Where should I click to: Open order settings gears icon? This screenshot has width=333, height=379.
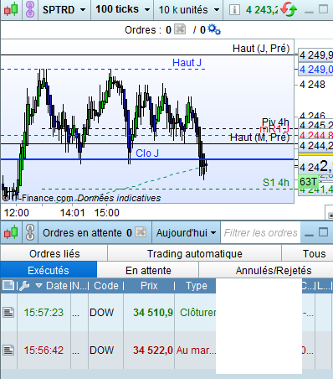214,29
